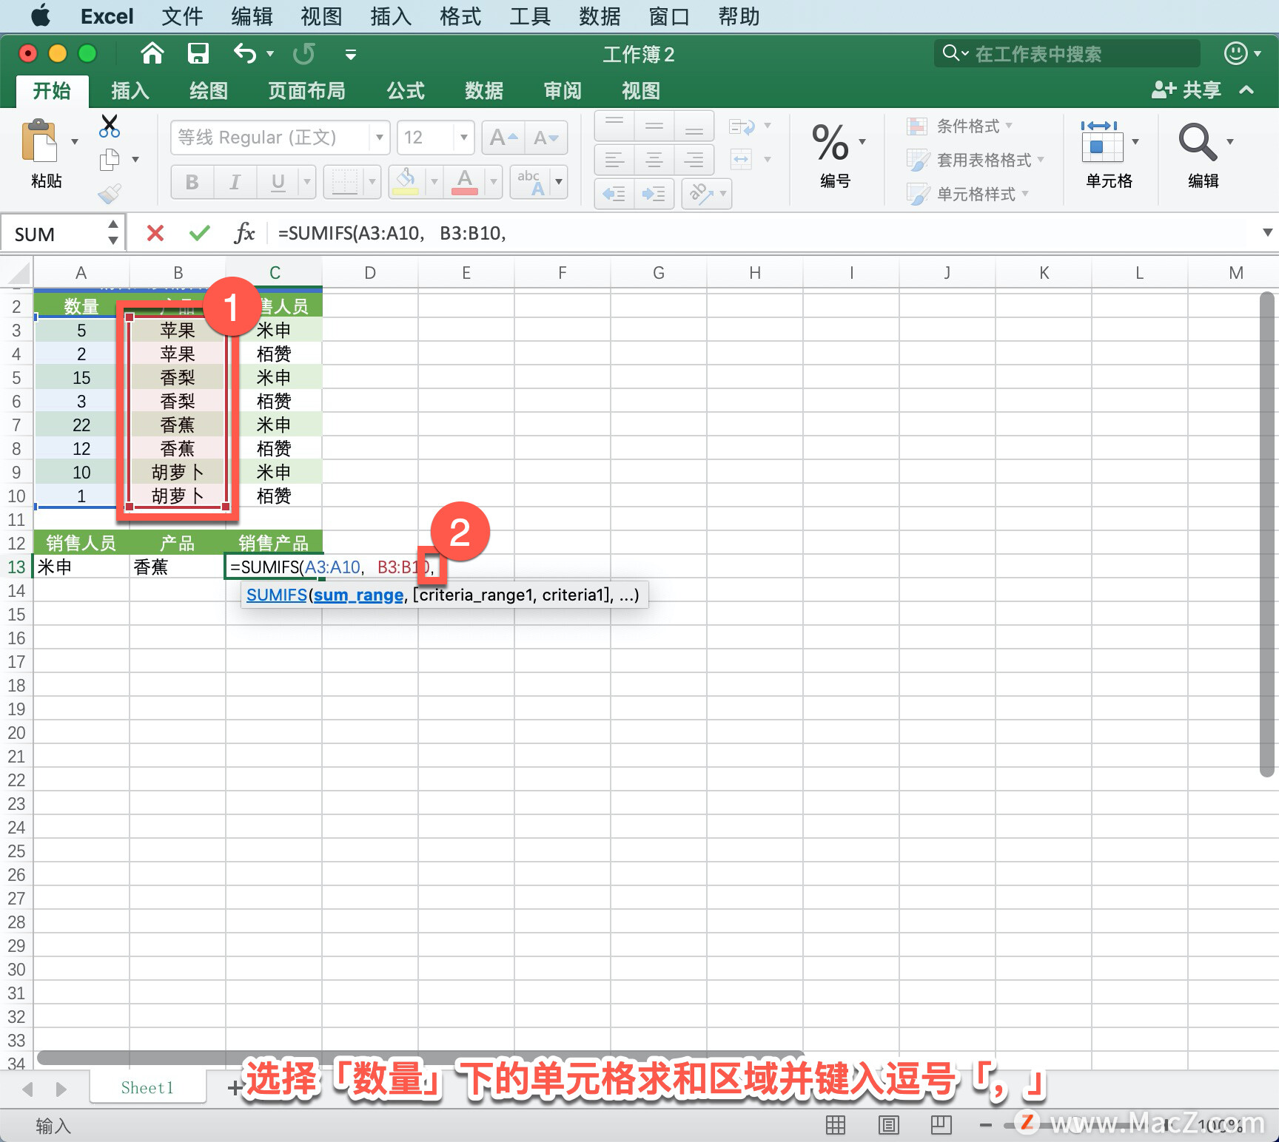The image size is (1279, 1142).
Task: Click the Wrap Text icon
Action: tap(742, 126)
